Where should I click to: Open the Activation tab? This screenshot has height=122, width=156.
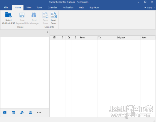pos(68,7)
